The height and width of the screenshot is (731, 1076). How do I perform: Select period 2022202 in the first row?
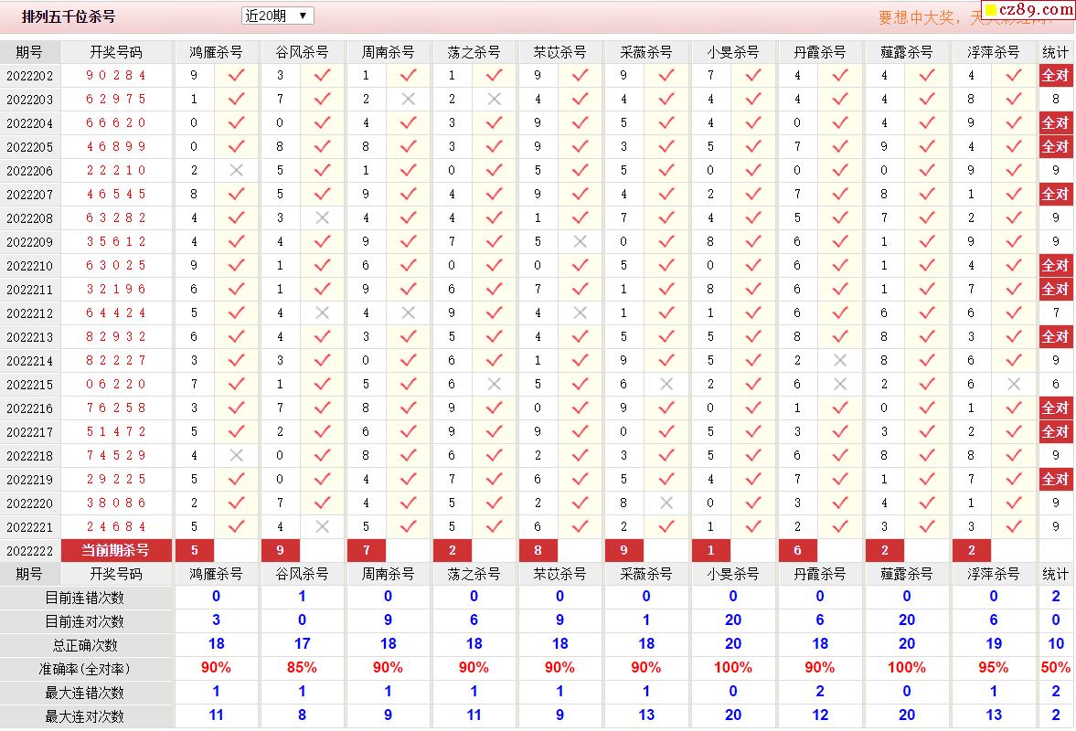tap(29, 76)
